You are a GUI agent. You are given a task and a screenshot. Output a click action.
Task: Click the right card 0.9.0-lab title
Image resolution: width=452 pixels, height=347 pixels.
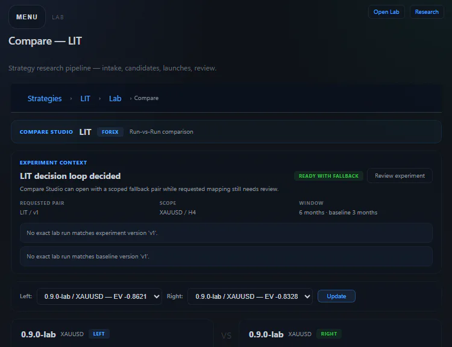266,334
